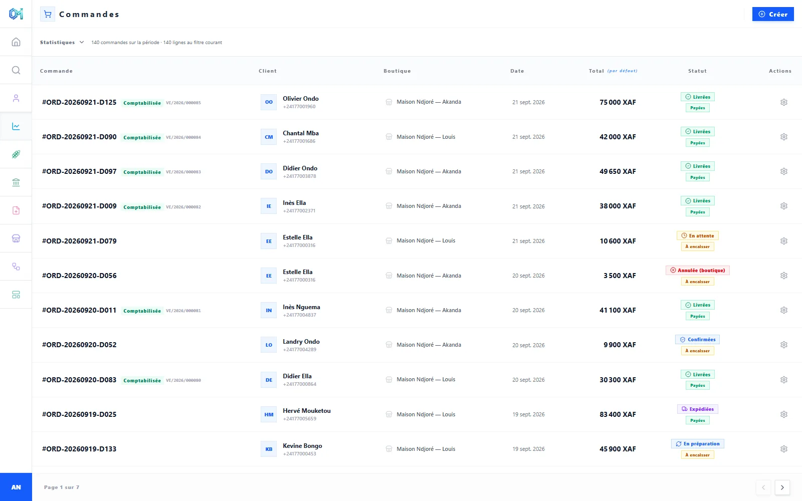Open actions gear for order D125
The width and height of the screenshot is (802, 501).
(784, 102)
